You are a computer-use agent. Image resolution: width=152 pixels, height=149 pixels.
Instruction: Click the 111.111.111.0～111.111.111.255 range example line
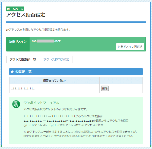tap(76, 121)
